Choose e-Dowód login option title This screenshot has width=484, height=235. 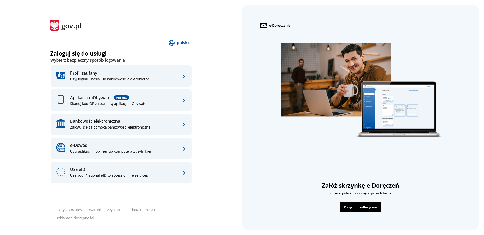(79, 145)
